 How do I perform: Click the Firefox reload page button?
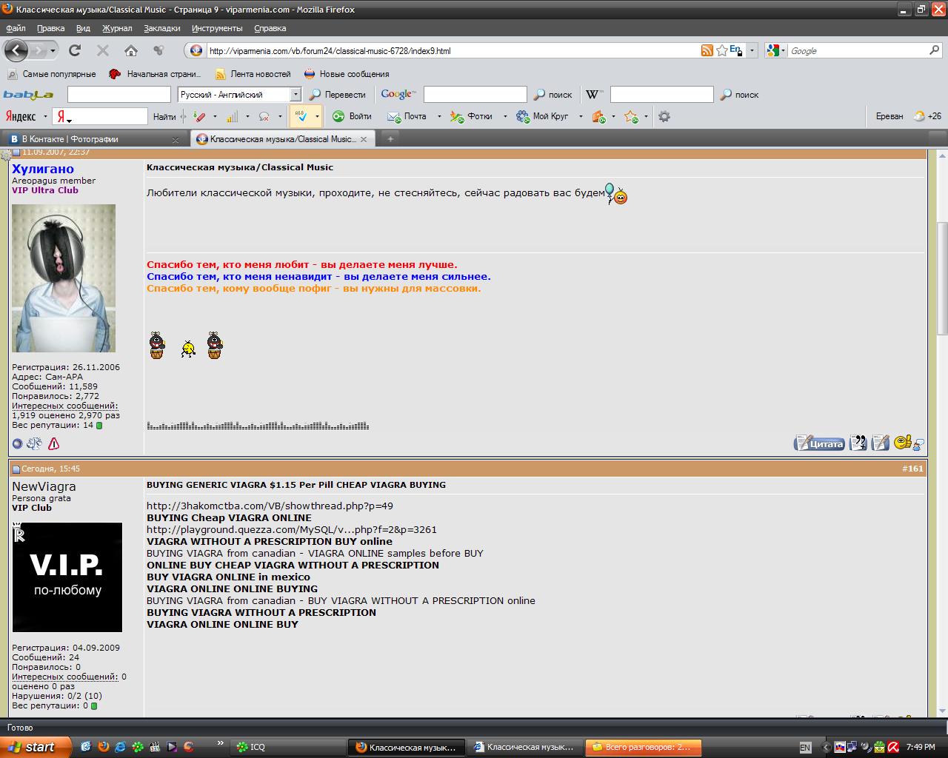(x=74, y=50)
